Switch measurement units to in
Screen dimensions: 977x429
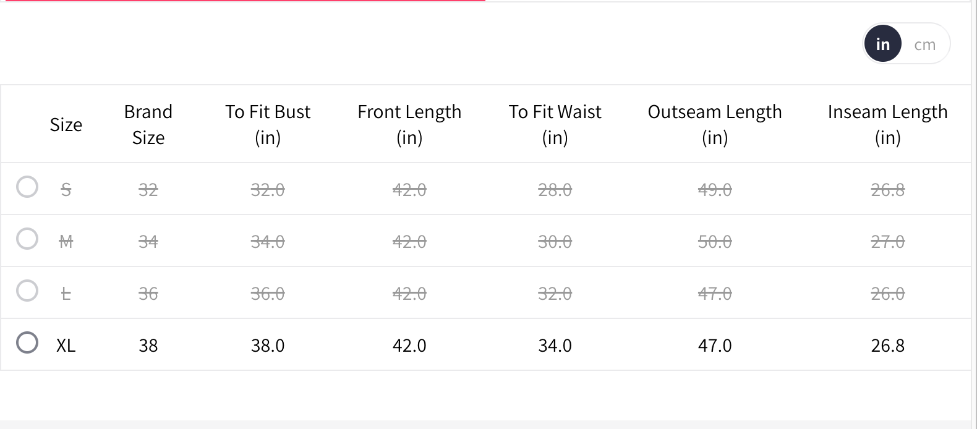point(882,45)
